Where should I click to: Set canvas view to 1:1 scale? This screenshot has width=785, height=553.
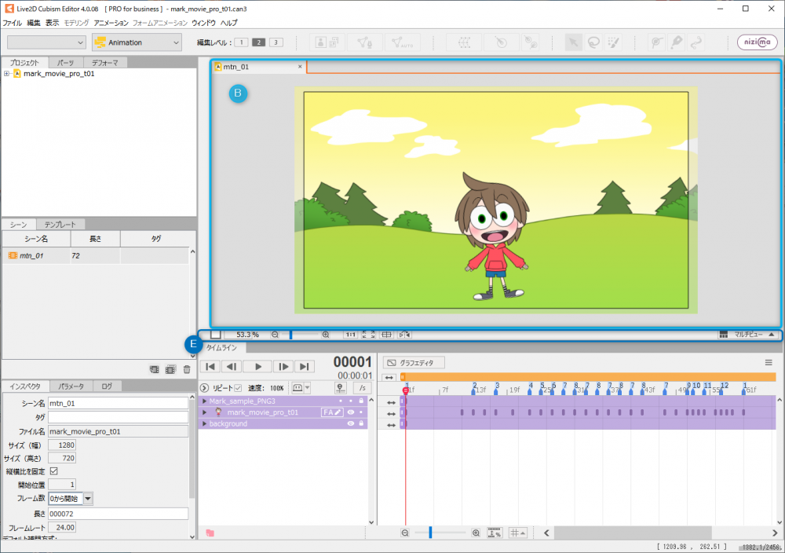350,335
